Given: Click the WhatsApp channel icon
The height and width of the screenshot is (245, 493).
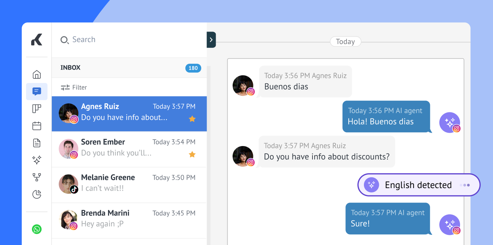Looking at the screenshot, I should 37,229.
